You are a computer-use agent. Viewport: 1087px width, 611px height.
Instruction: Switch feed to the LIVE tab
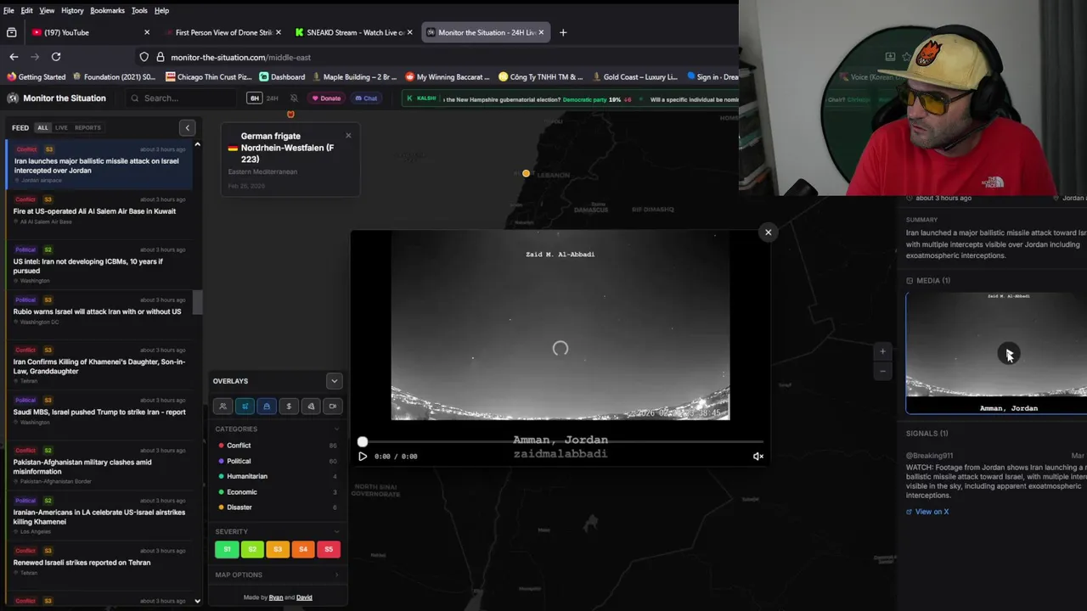point(61,128)
